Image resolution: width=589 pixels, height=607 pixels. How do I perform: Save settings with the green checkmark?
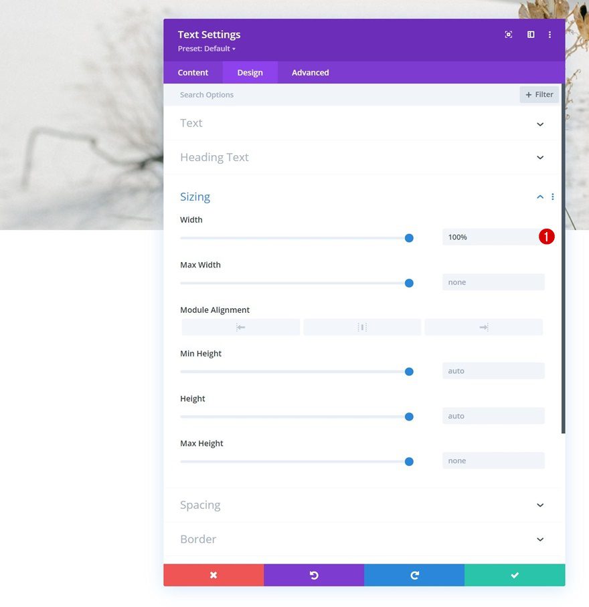[x=515, y=575]
